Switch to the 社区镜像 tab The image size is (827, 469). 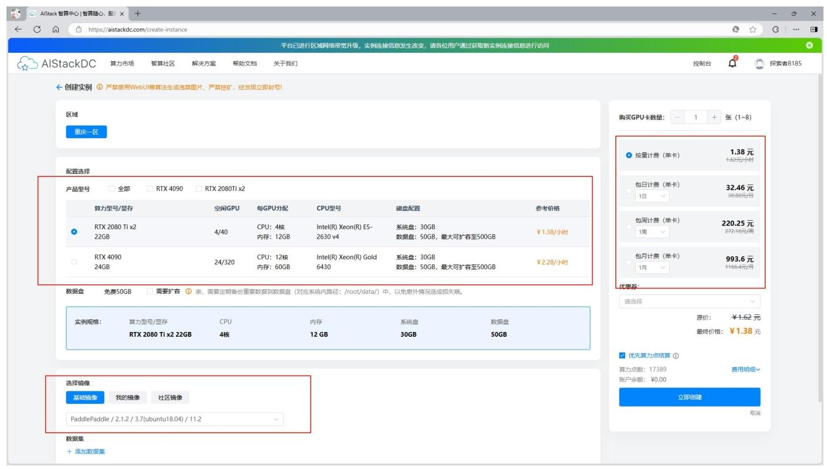point(170,398)
